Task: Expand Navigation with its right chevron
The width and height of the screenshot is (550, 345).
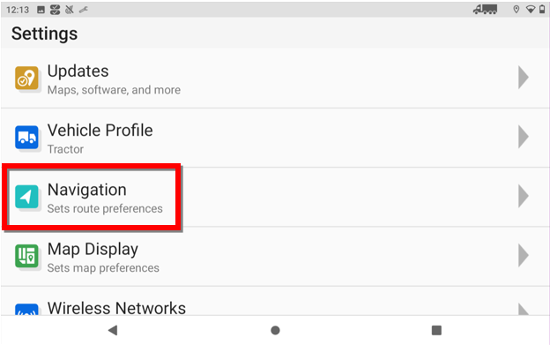Action: coord(524,196)
